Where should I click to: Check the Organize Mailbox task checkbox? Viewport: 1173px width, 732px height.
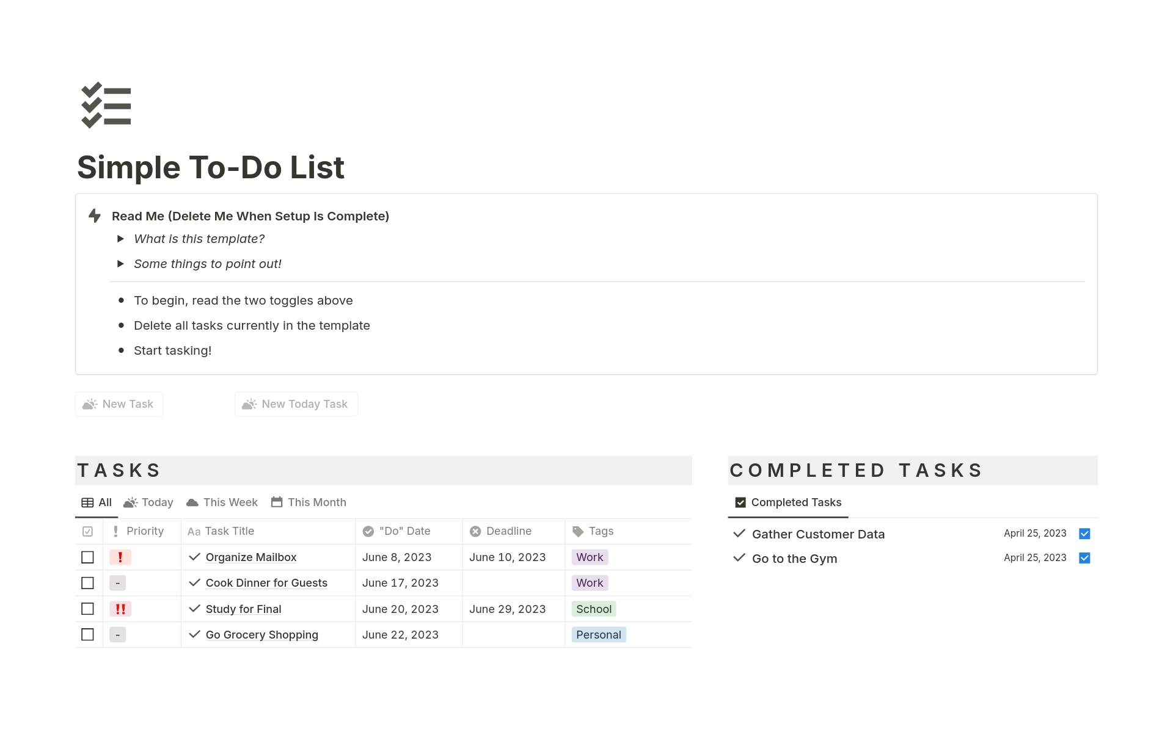point(87,557)
